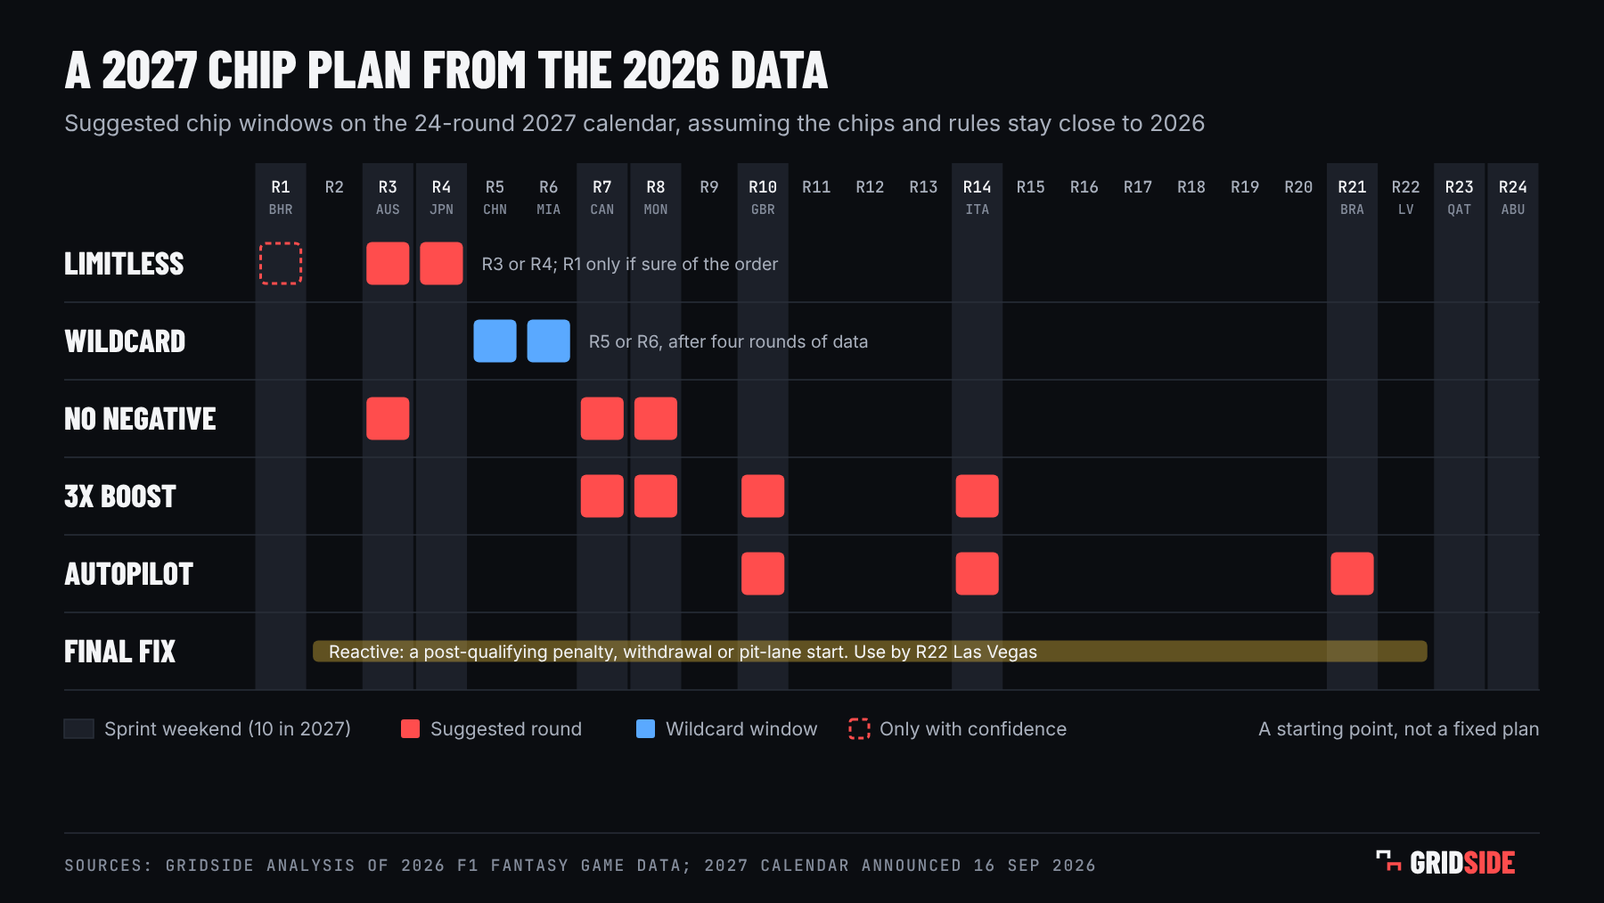The width and height of the screenshot is (1604, 903).
Task: Select the R7 CAN column header
Action: point(602,197)
